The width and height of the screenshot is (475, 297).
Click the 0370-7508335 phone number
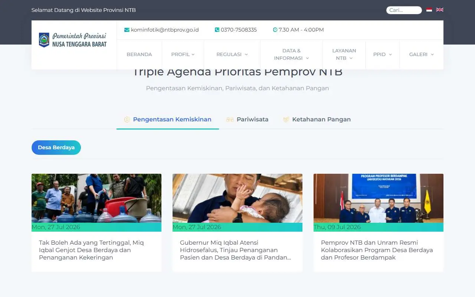coord(239,30)
